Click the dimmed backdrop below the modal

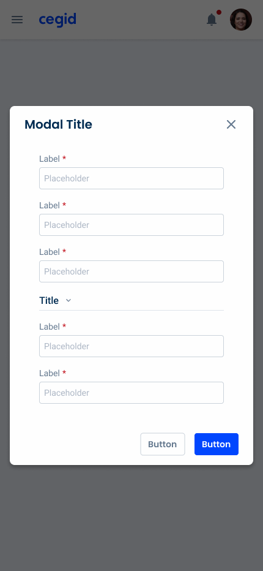131,517
